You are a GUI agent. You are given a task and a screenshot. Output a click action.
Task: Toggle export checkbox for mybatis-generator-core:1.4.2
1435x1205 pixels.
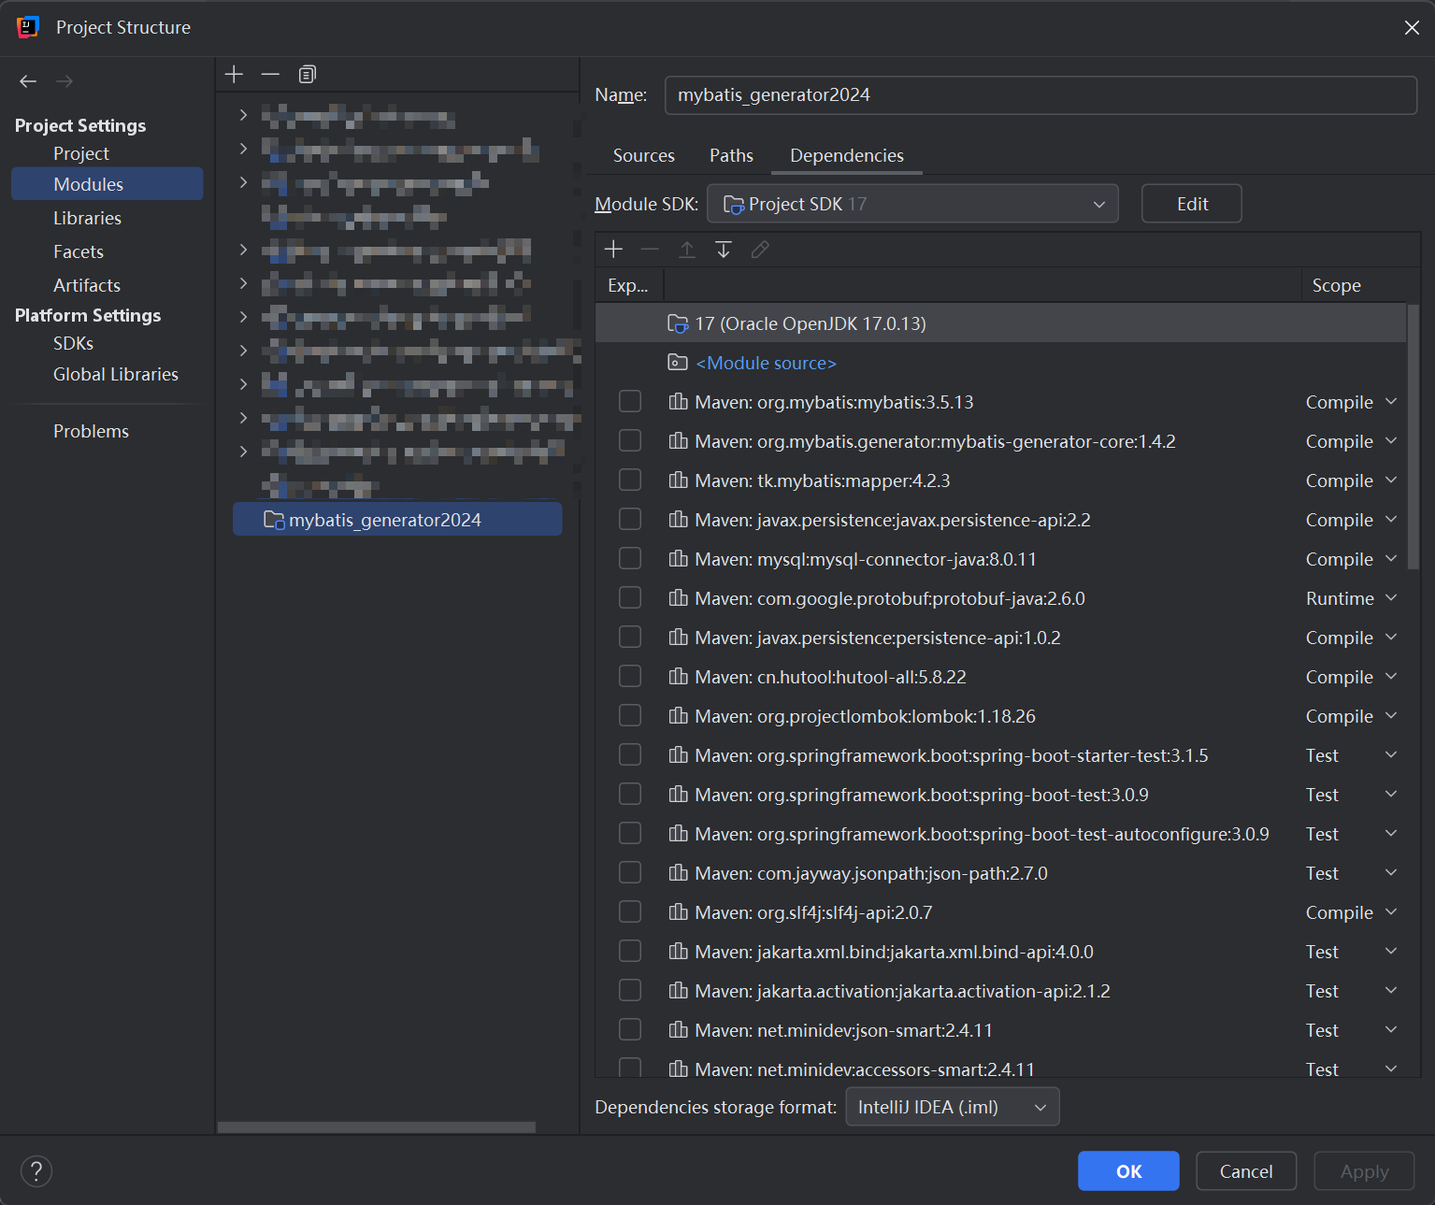630,440
